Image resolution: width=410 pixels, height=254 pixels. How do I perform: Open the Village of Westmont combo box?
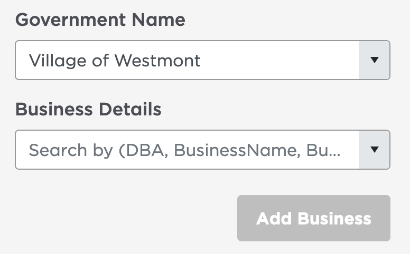click(203, 60)
